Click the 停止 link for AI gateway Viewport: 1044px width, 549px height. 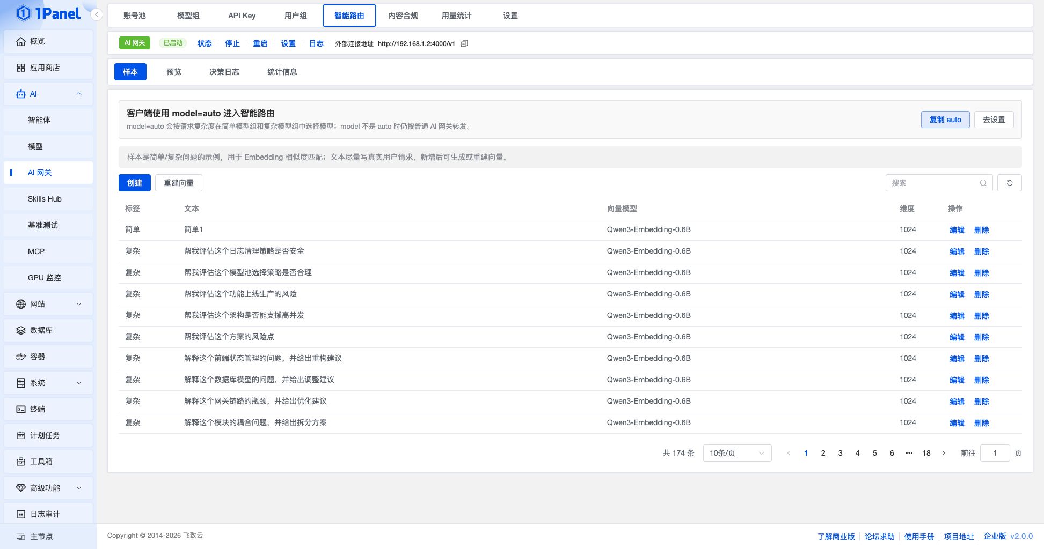(232, 43)
